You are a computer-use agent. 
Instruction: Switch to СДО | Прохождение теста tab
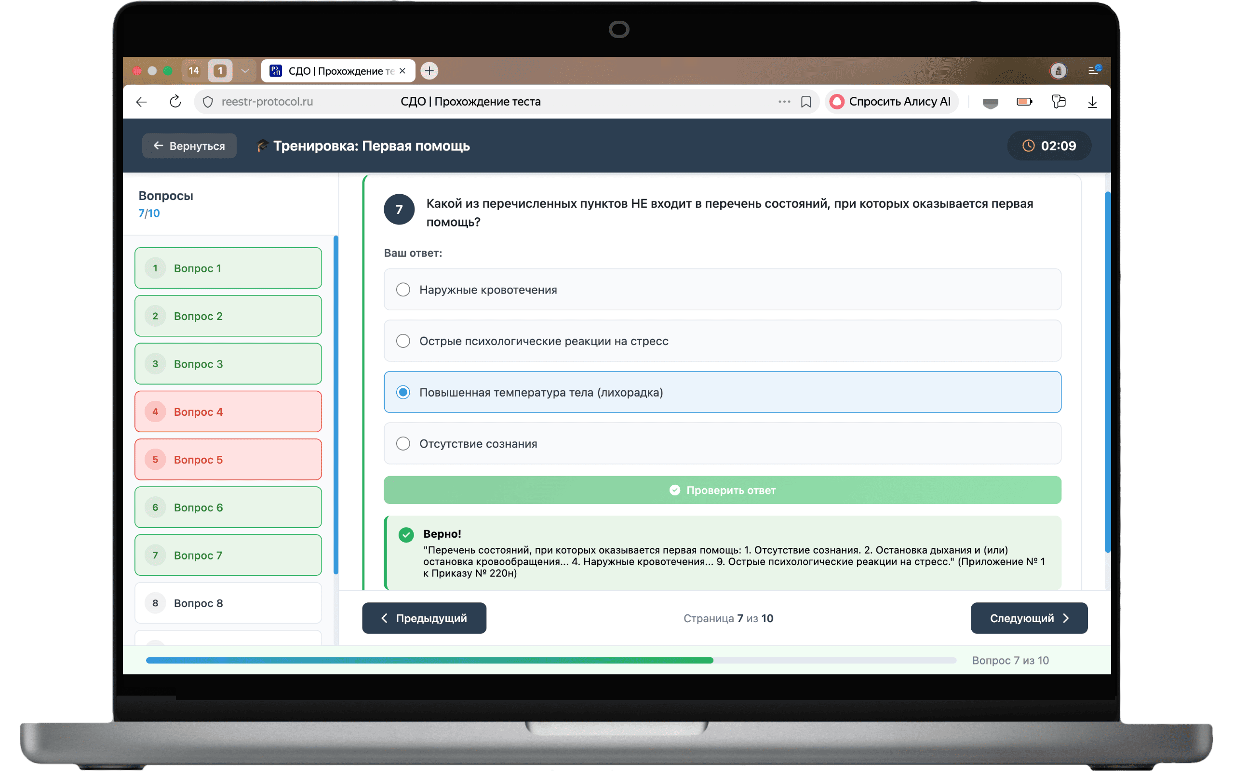point(338,71)
